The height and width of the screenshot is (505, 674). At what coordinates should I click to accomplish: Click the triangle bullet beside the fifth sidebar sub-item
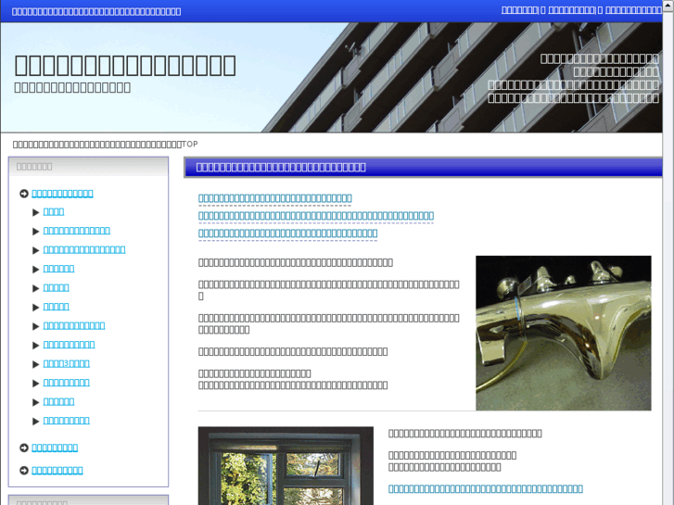(x=36, y=288)
